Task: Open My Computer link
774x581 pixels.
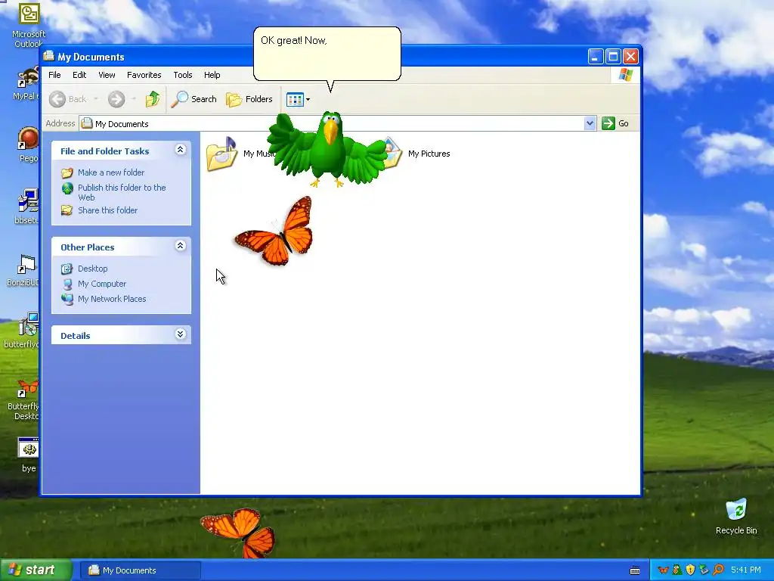Action: (102, 284)
